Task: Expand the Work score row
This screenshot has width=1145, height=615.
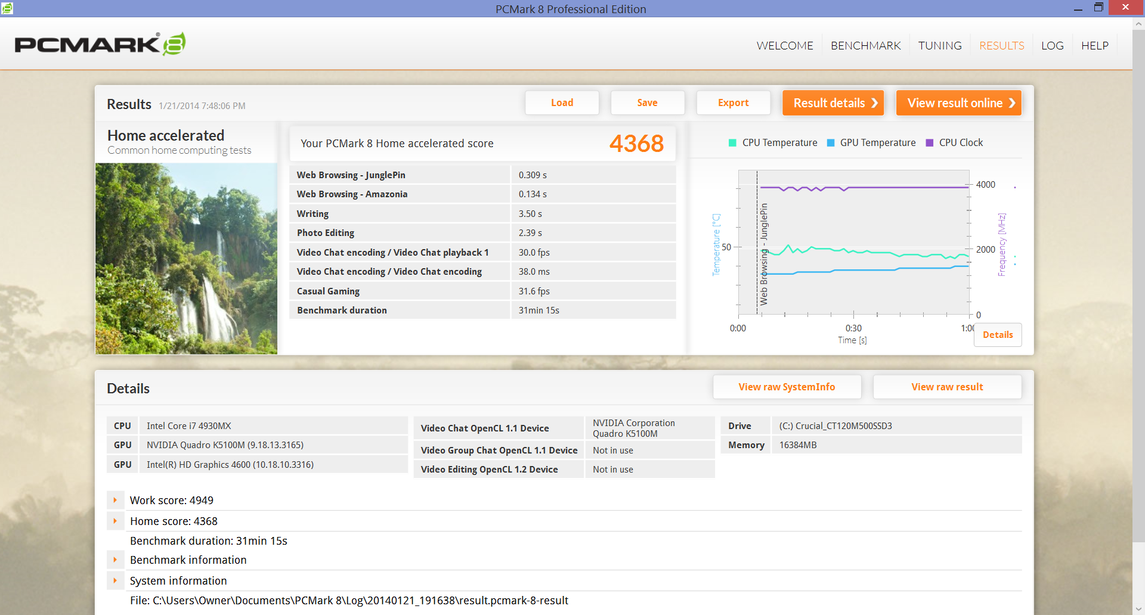Action: 115,500
